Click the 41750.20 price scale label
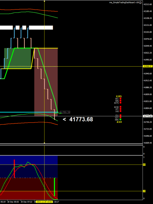The image size is (153, 204). (148, 122)
